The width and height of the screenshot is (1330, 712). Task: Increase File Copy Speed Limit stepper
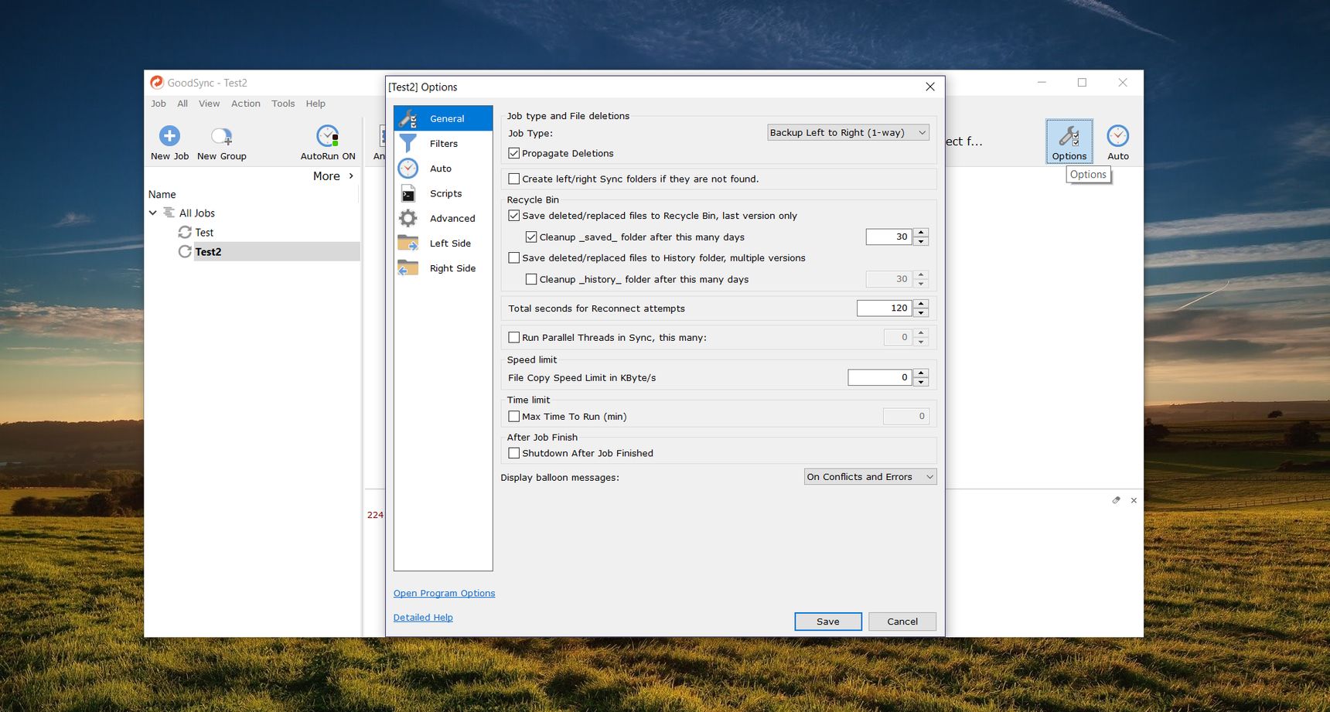tap(921, 373)
